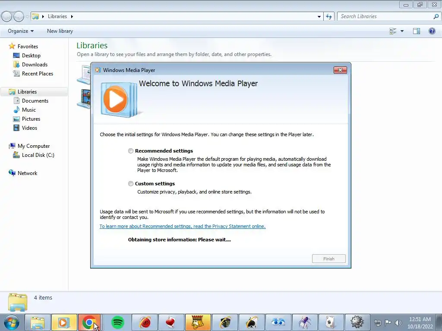Select the Custom settings radio button

(130, 184)
